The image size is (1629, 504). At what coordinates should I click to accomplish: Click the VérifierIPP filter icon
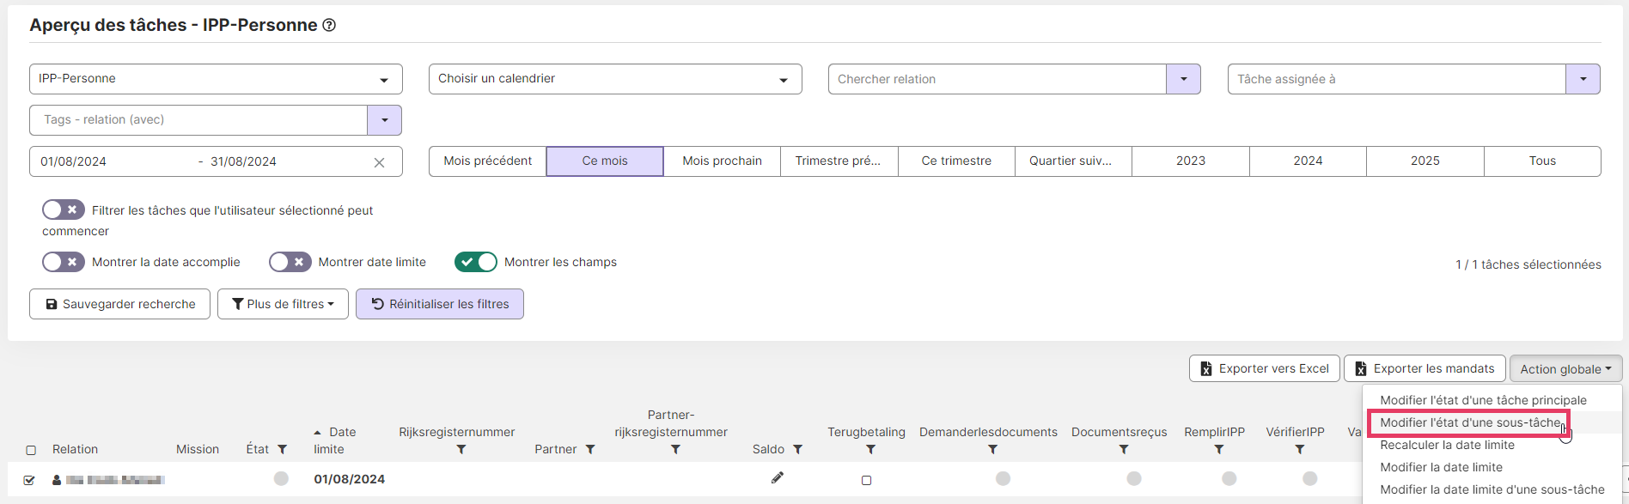pyautogui.click(x=1299, y=449)
